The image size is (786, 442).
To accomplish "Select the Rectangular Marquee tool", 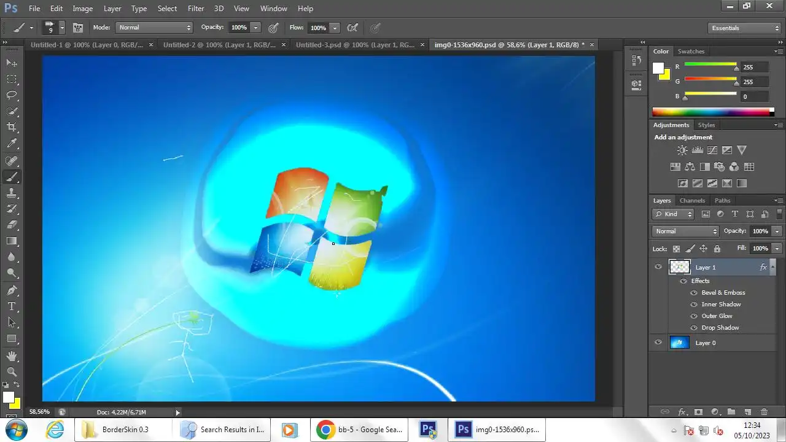I will (x=12, y=79).
